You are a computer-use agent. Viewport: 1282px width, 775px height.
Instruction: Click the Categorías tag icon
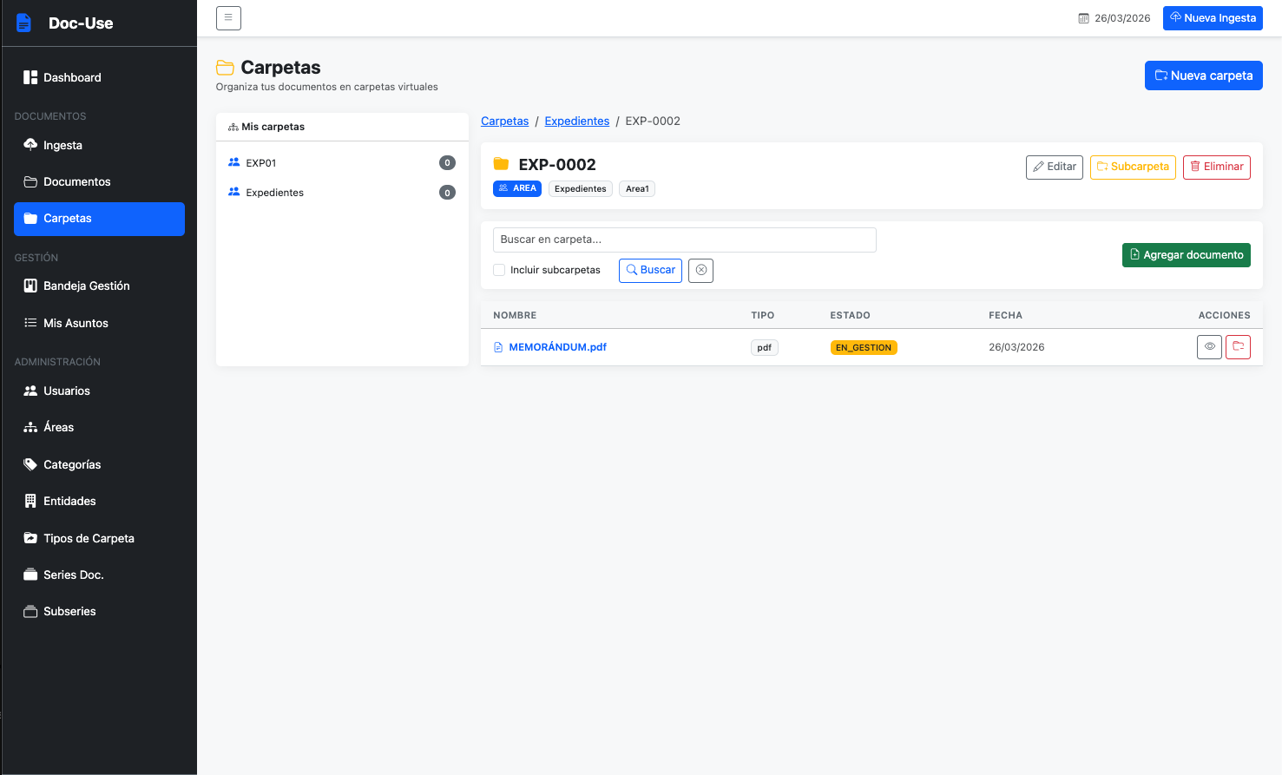click(29, 464)
